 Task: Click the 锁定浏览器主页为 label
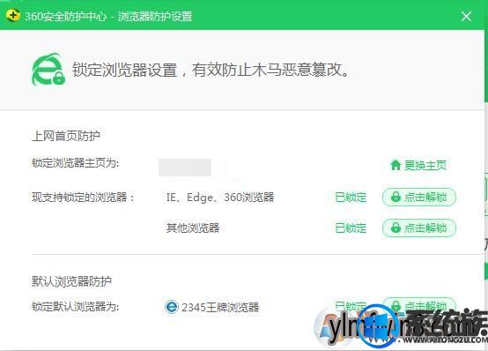pos(76,163)
